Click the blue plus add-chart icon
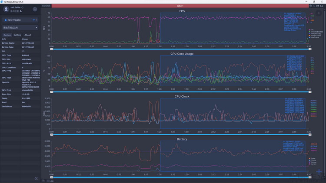Screen dimensions: 326x183 pos(319,172)
